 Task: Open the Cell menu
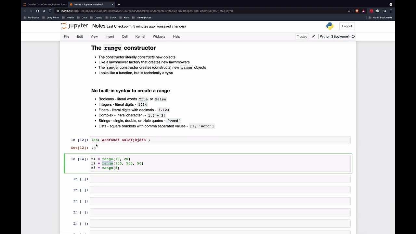(x=125, y=36)
